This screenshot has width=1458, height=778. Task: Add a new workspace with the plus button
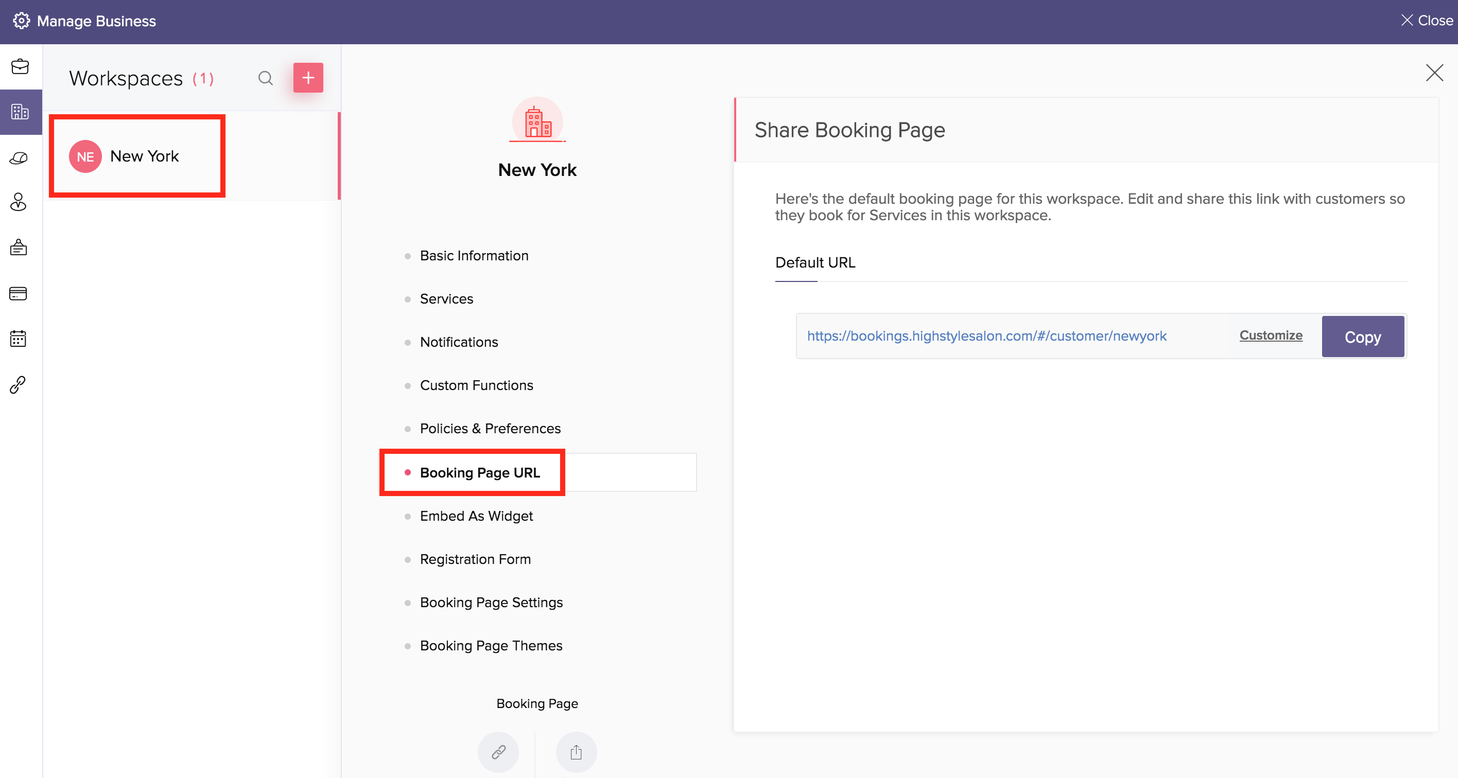pos(308,78)
